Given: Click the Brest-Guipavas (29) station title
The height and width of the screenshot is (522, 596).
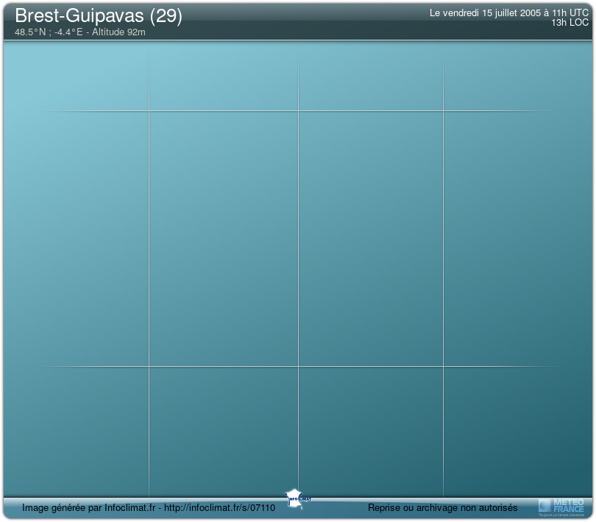Looking at the screenshot, I should click(x=99, y=16).
